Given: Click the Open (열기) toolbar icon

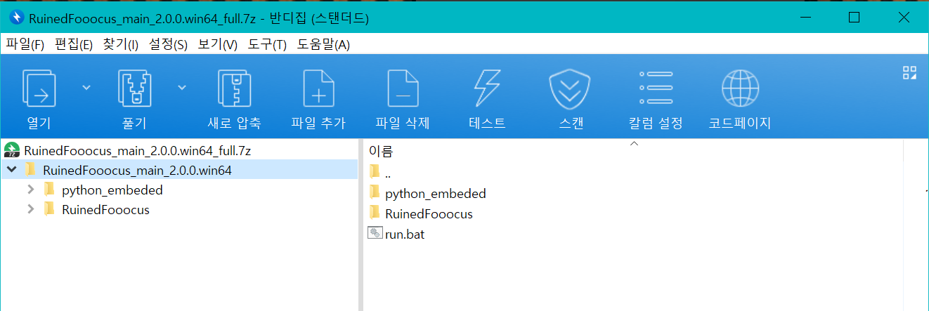Looking at the screenshot, I should (39, 88).
